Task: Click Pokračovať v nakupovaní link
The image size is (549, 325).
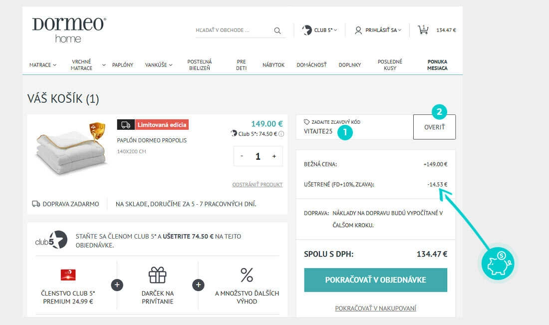Action: click(375, 308)
